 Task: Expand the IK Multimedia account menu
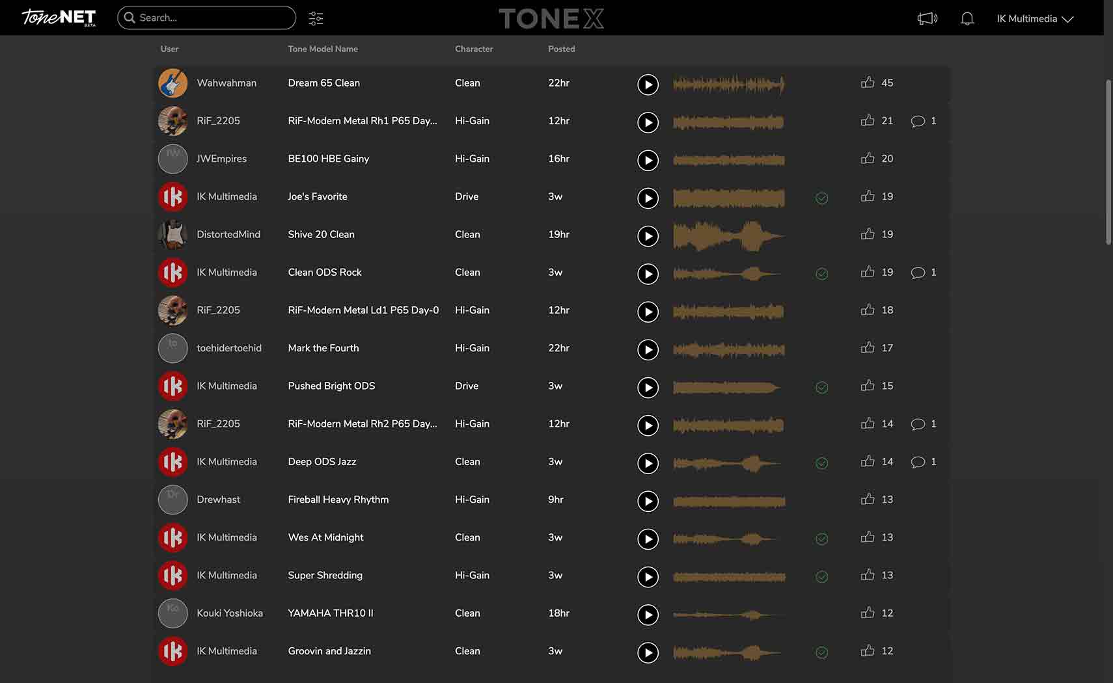coord(1035,19)
